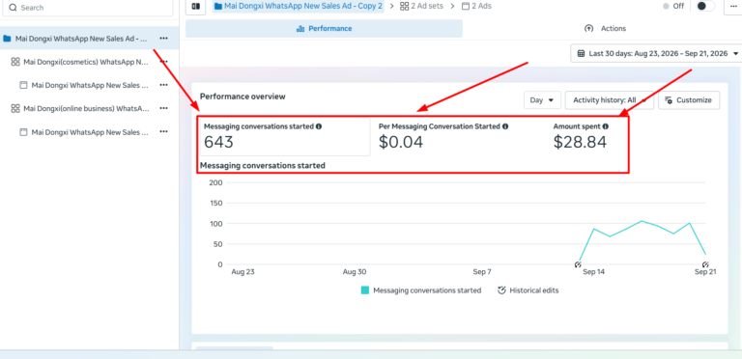Screen dimensions: 742x359
Task: Click the historical edit marker at Sep 21
Action: 705,264
